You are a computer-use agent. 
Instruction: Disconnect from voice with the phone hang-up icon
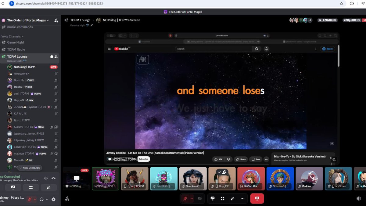pyautogui.click(x=54, y=178)
